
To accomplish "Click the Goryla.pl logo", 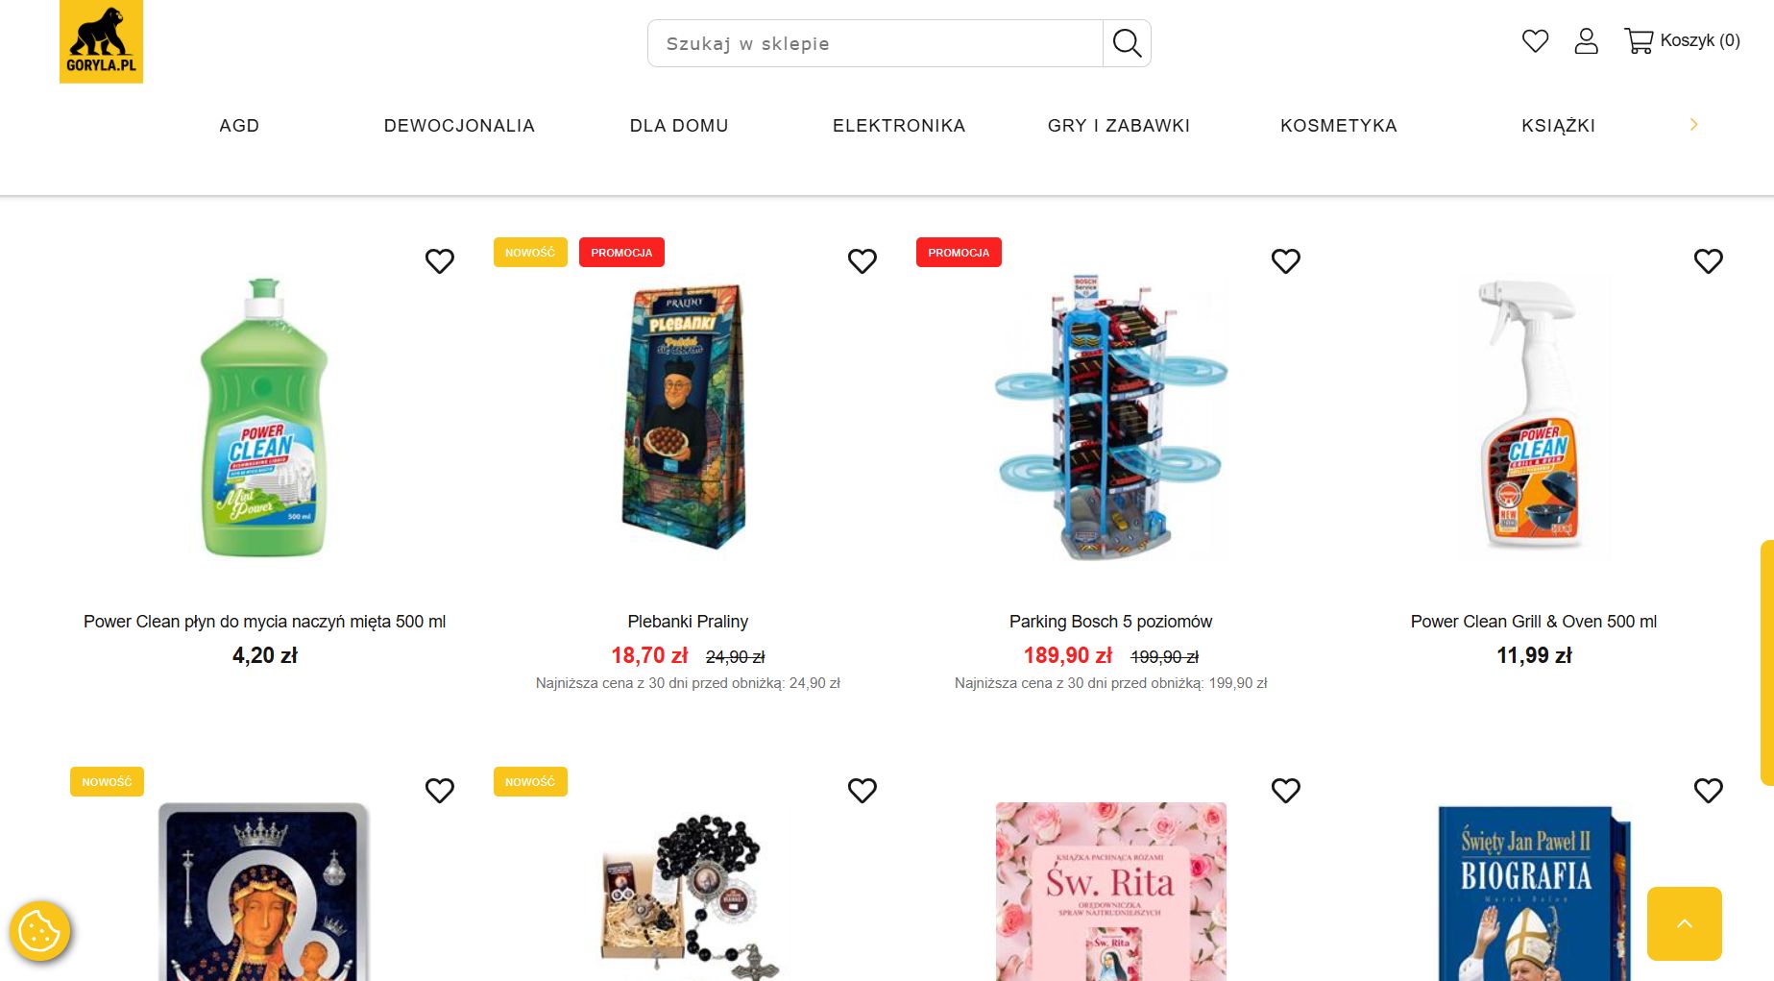I will pyautogui.click(x=101, y=41).
